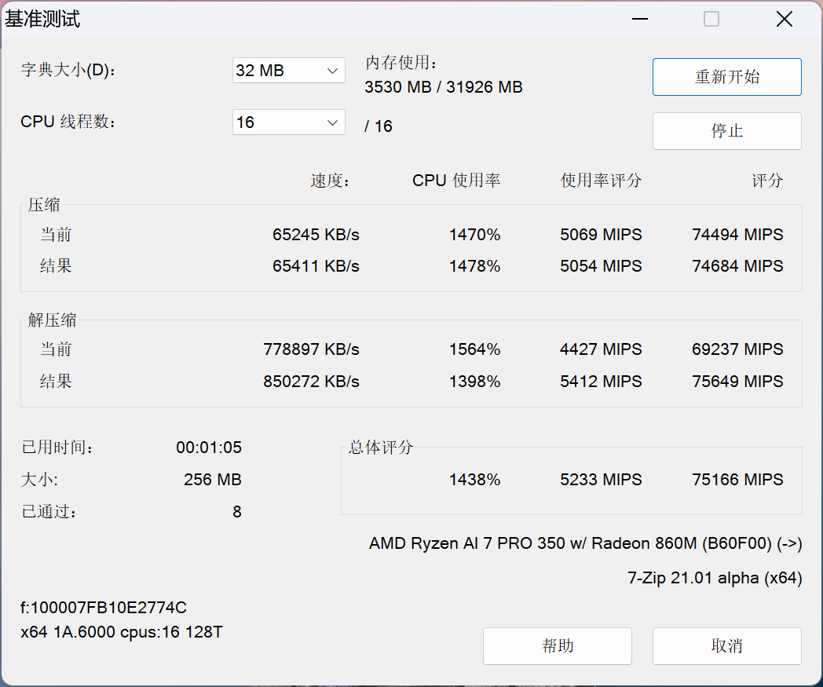Minimize the benchmark window
This screenshot has height=687, width=823.
639,20
